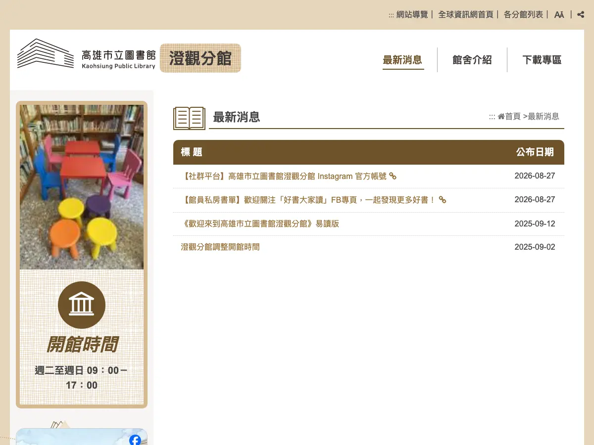Click the 標題 column header
This screenshot has width=594, height=445.
point(192,152)
